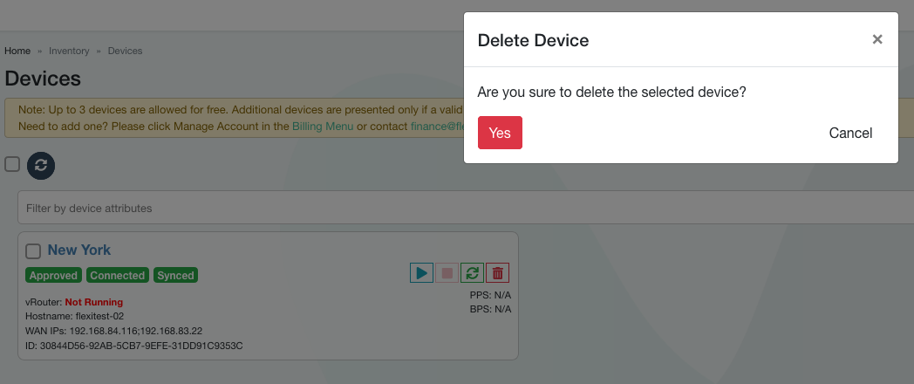Click the stop square icon for New York
The height and width of the screenshot is (384, 914).
click(447, 272)
